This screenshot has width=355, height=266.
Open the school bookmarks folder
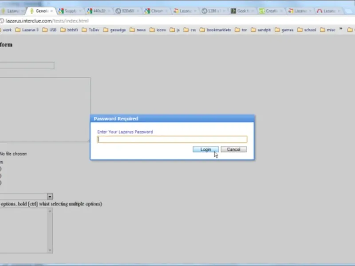click(307, 30)
